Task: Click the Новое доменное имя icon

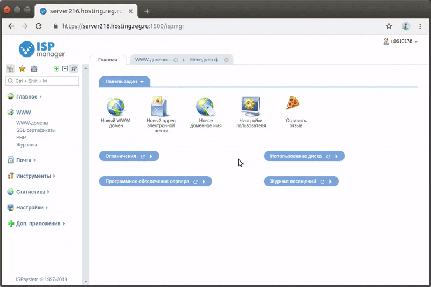Action: pyautogui.click(x=206, y=107)
